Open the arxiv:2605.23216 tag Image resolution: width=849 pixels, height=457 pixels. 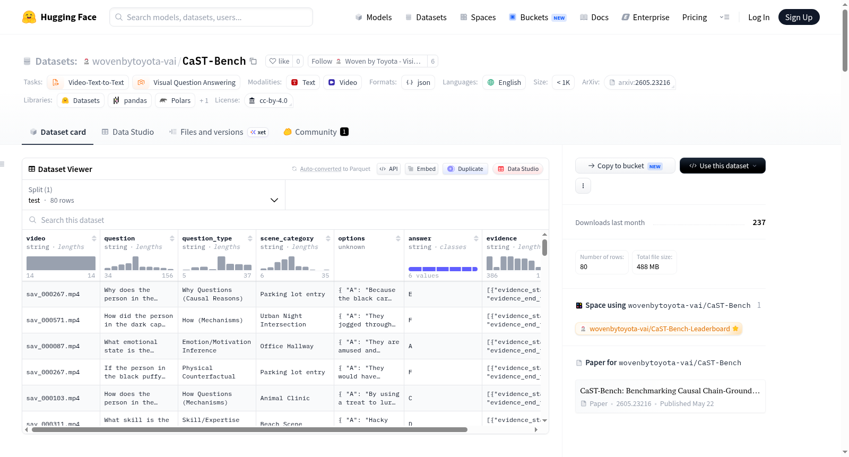pos(639,82)
